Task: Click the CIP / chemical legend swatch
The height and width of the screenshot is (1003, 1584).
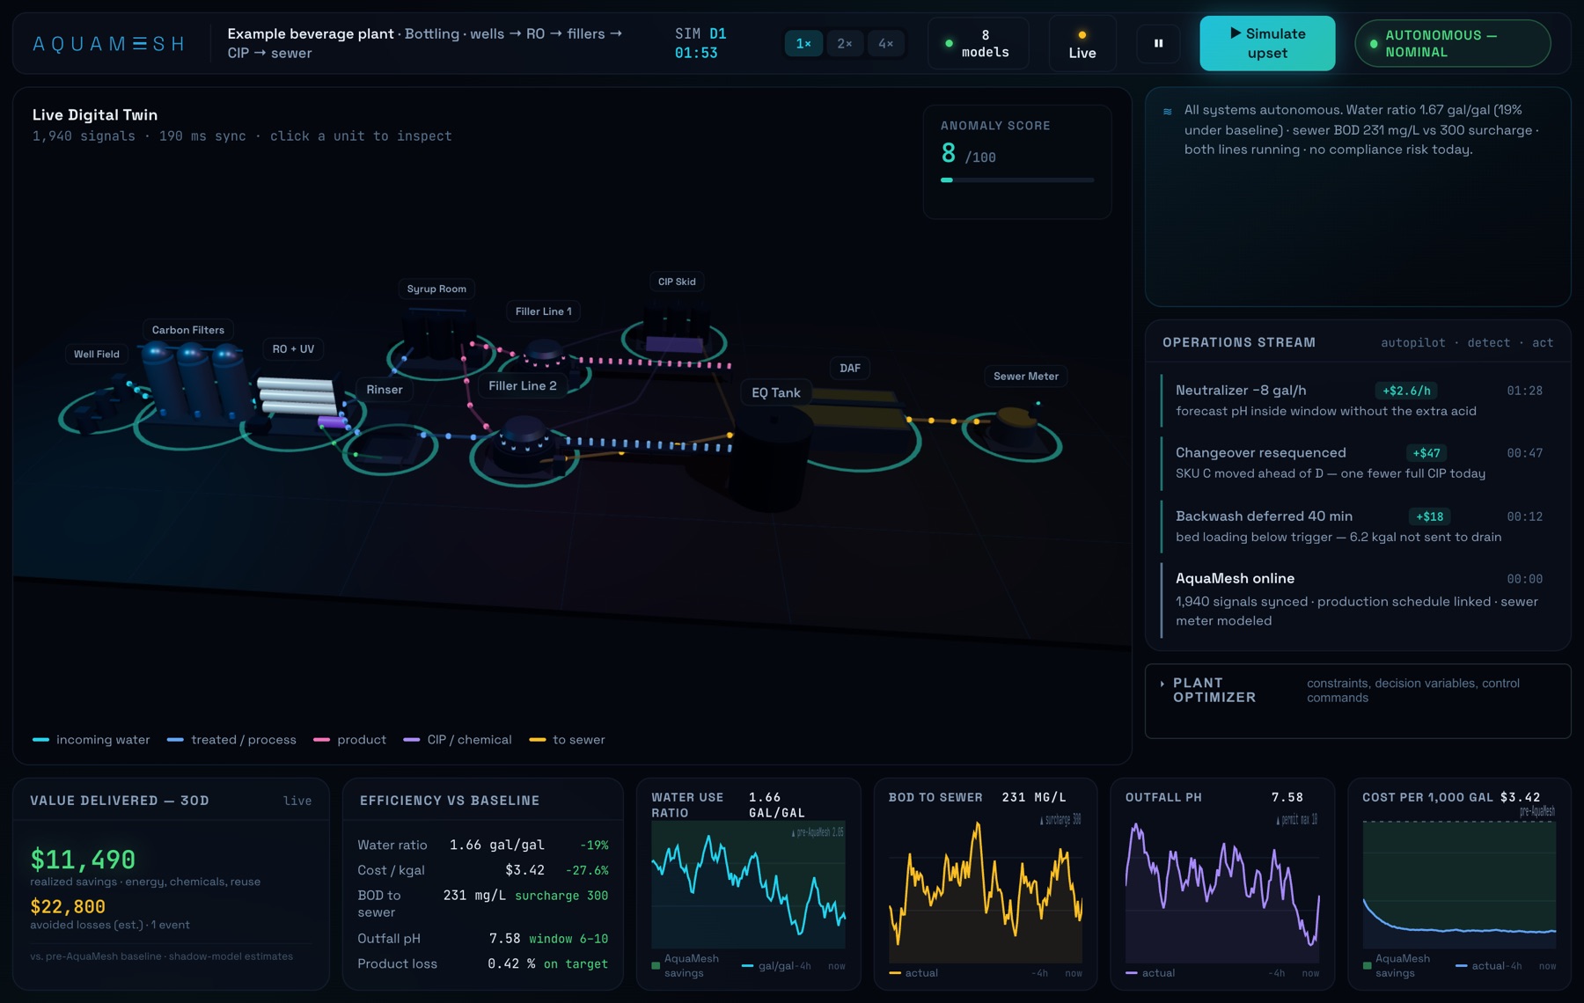Action: [411, 740]
